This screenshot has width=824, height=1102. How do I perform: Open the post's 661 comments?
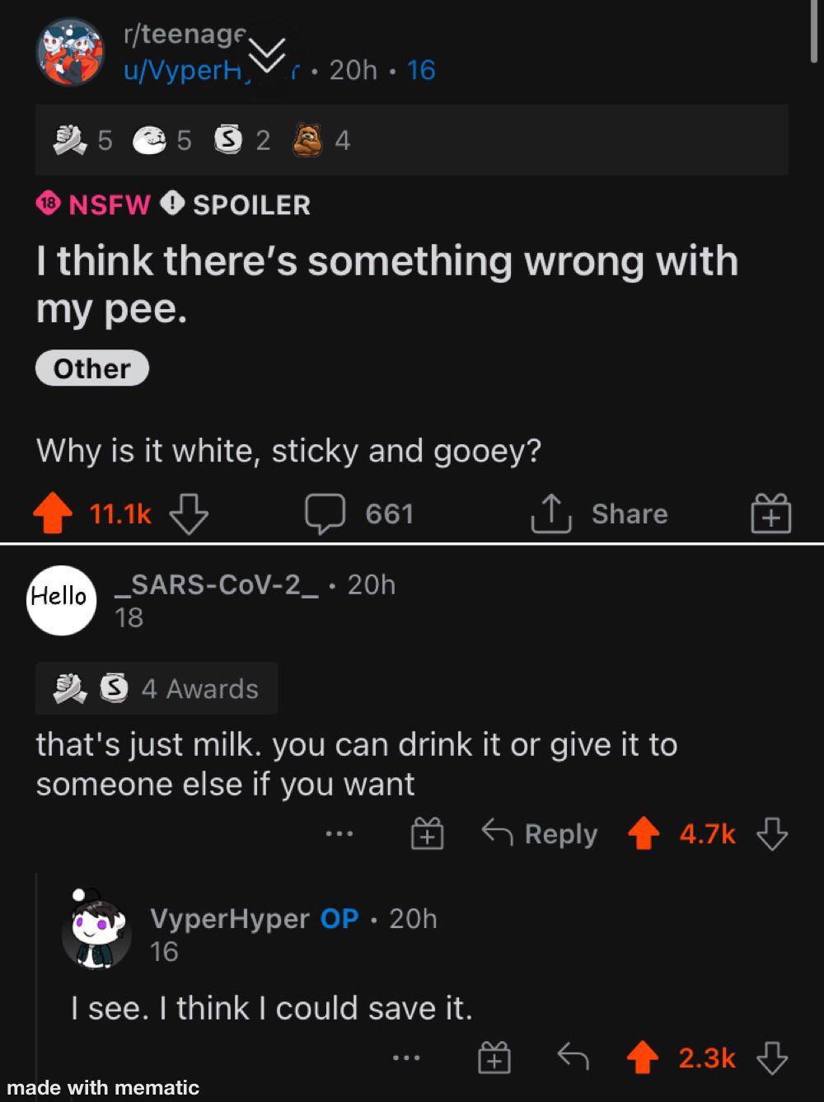[x=358, y=514]
